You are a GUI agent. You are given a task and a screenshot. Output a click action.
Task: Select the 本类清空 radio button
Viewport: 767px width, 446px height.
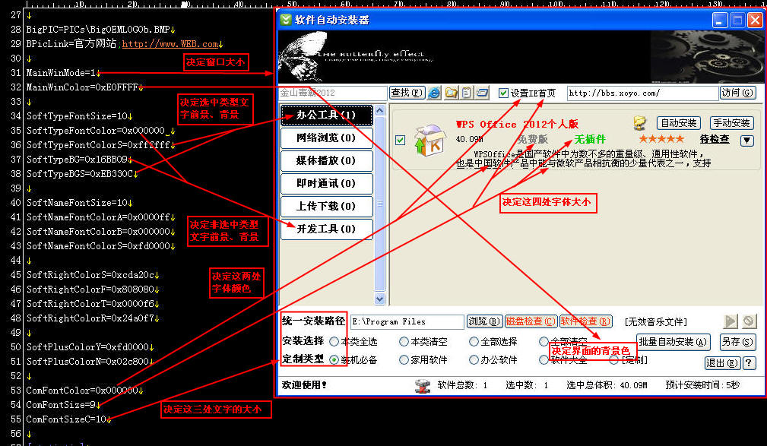click(x=404, y=341)
